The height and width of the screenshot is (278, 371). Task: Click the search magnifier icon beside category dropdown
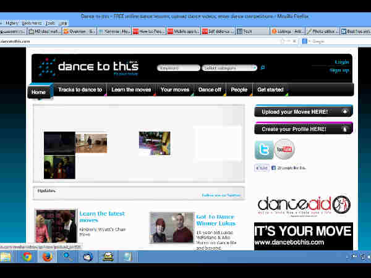point(263,67)
